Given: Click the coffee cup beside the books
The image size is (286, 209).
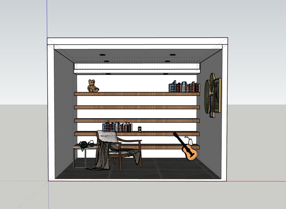Looking at the screenshot, I should coord(140,129).
